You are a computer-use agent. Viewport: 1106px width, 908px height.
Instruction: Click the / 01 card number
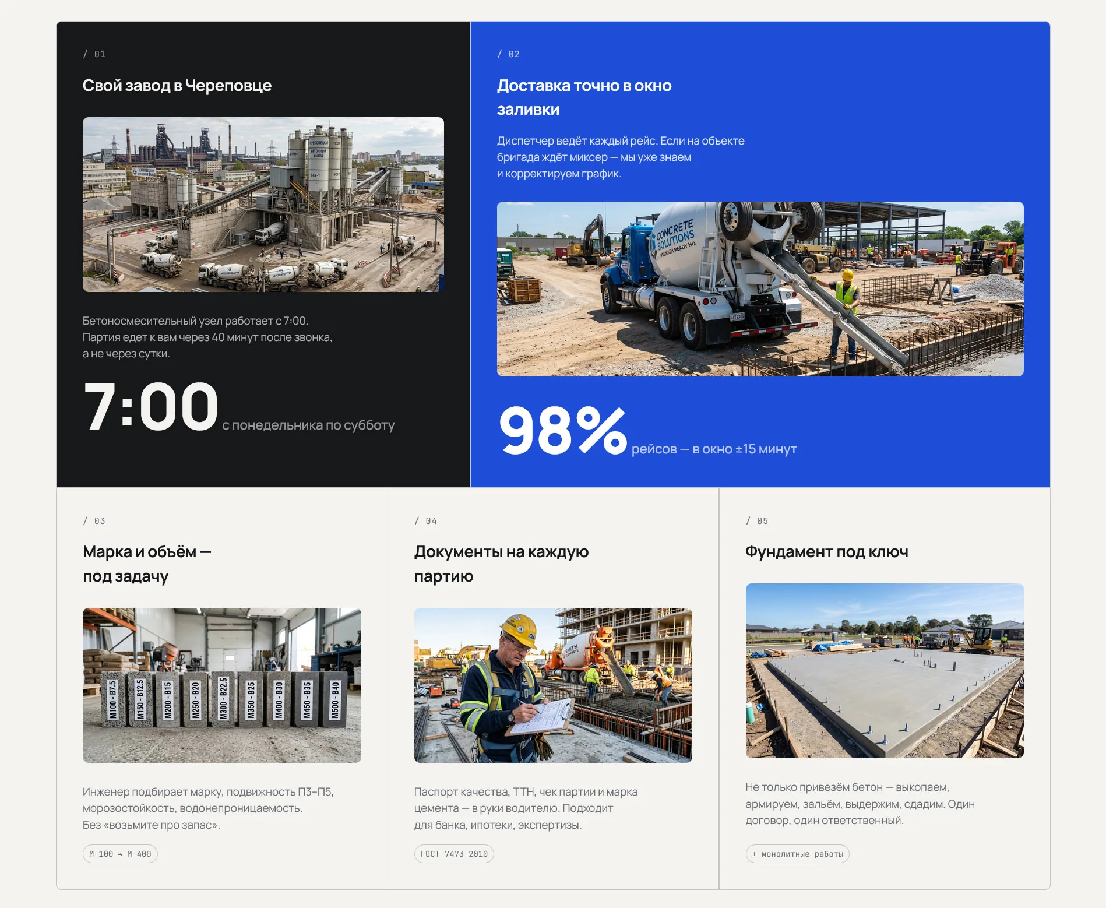coord(94,54)
